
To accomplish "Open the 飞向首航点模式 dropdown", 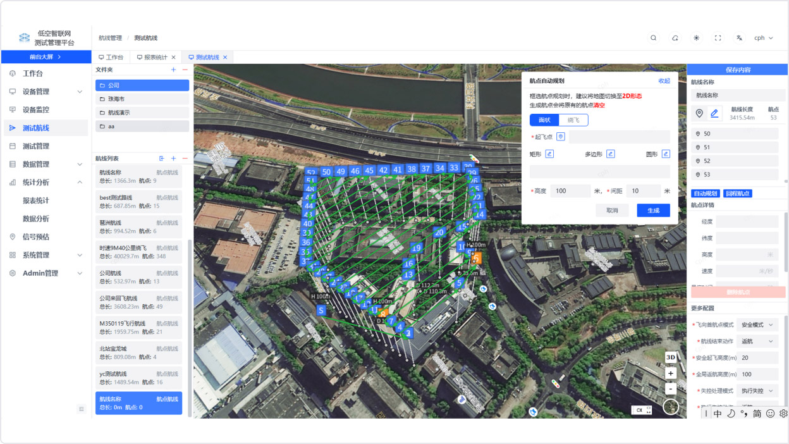I will (757, 324).
